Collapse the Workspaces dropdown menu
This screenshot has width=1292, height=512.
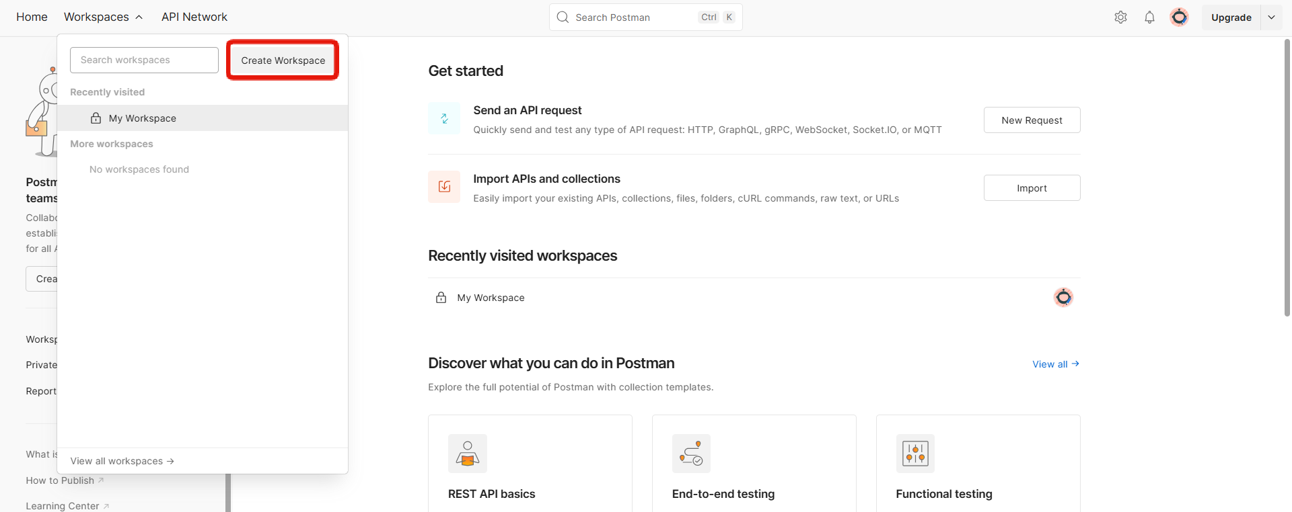[103, 17]
